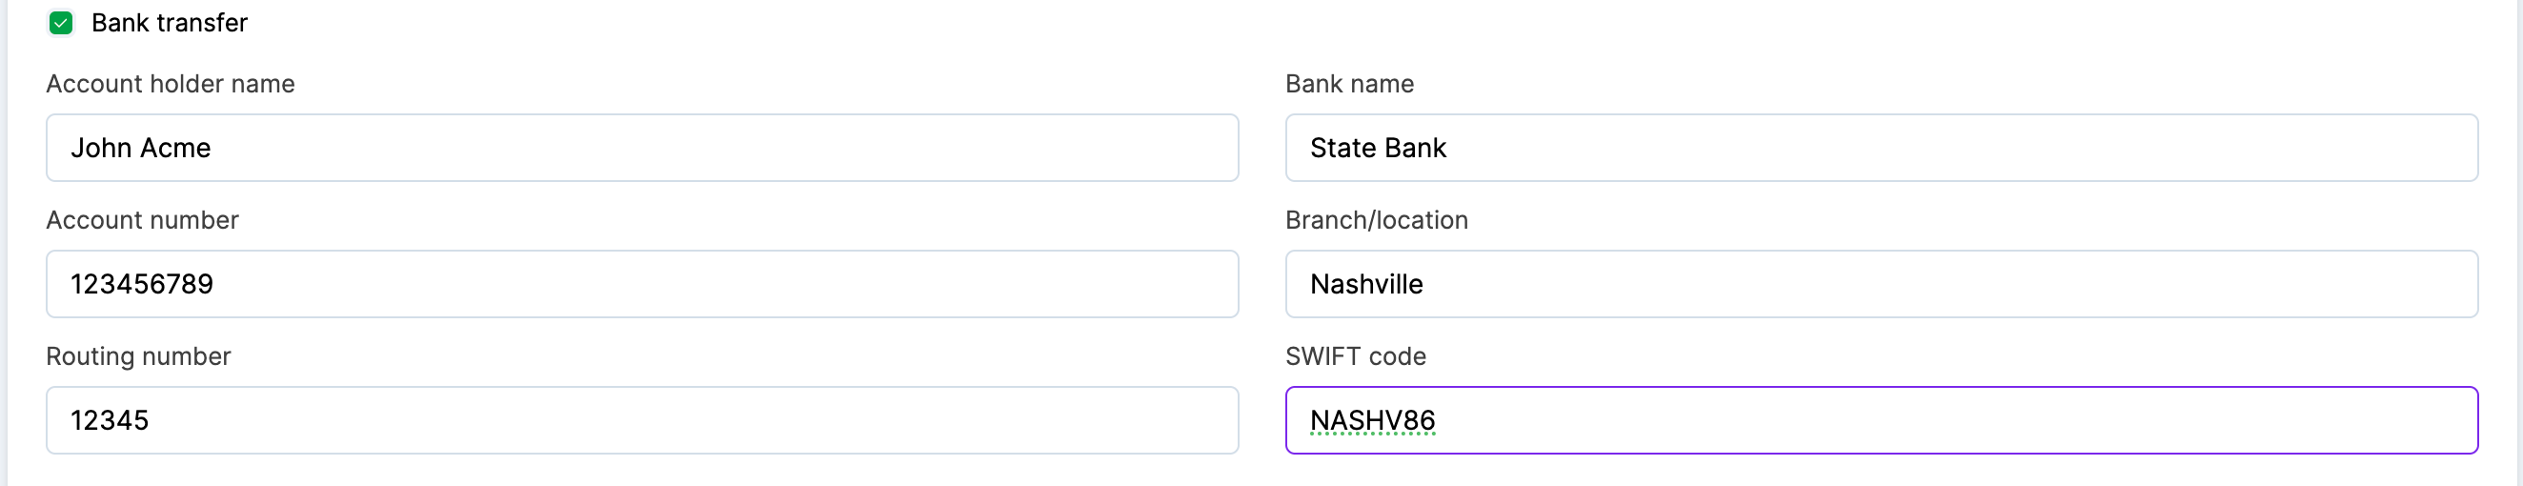The height and width of the screenshot is (486, 2523).
Task: Click on the 123456789 value
Action: 141,284
